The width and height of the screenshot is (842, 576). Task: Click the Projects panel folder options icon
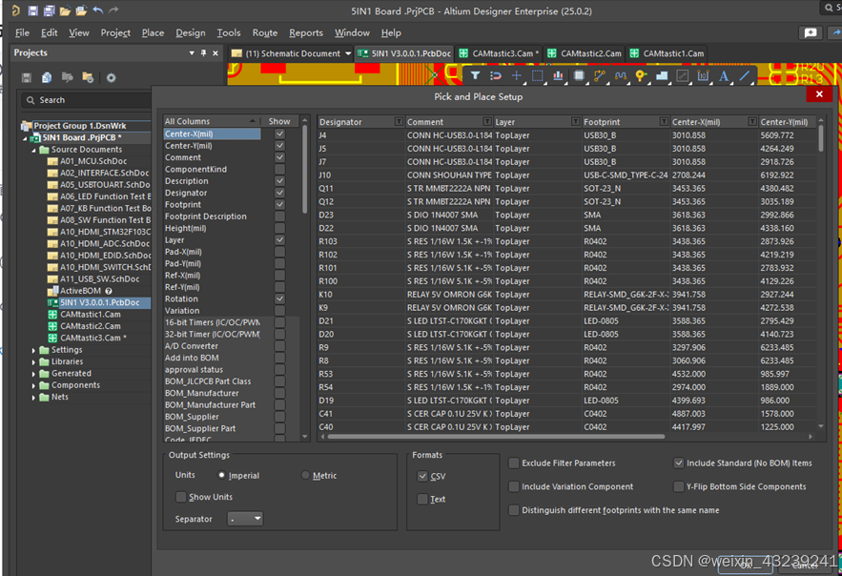88,77
